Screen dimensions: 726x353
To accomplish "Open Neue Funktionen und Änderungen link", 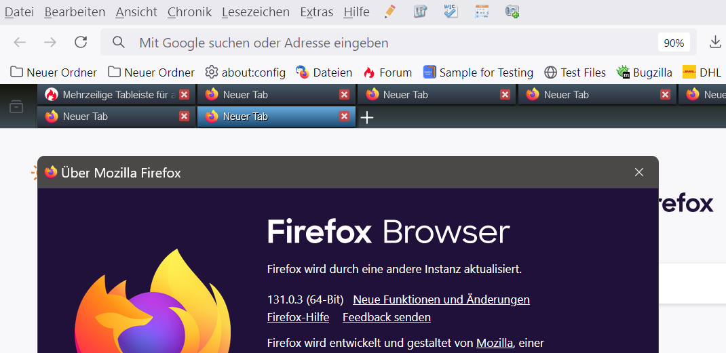I will 441,299.
